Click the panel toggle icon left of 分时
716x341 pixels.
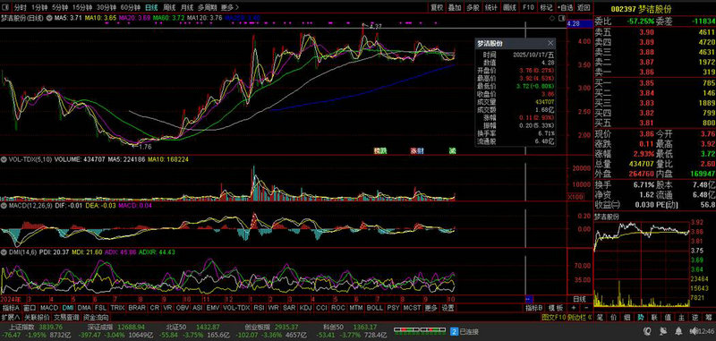[5, 7]
